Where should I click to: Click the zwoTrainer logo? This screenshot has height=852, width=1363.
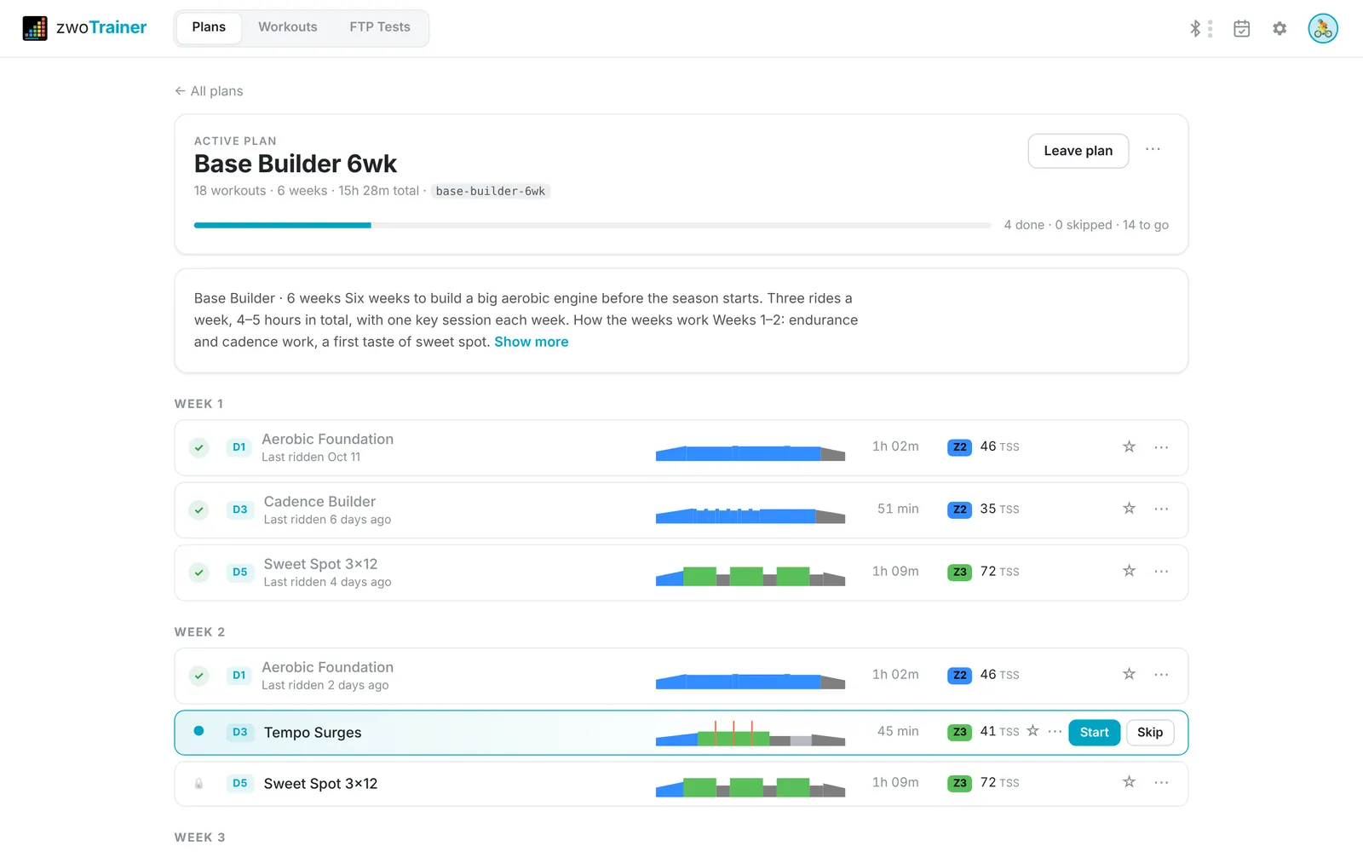[x=84, y=28]
